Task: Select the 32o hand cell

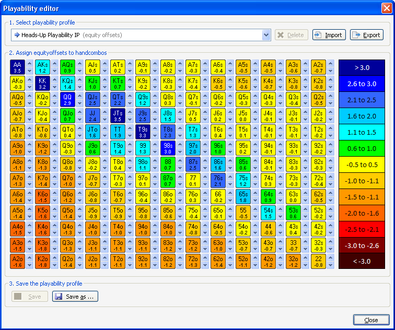Action: tap(293, 261)
